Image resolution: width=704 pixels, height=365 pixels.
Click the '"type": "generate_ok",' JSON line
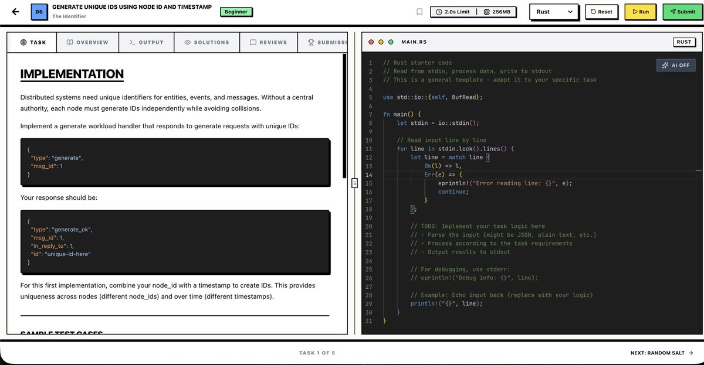click(x=62, y=229)
